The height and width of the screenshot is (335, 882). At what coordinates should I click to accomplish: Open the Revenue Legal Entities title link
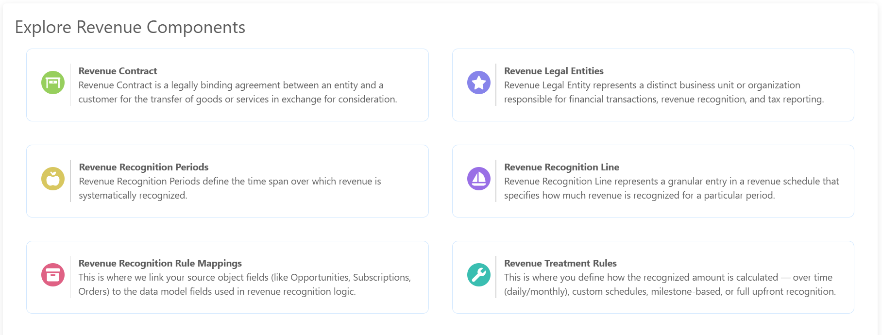click(554, 71)
